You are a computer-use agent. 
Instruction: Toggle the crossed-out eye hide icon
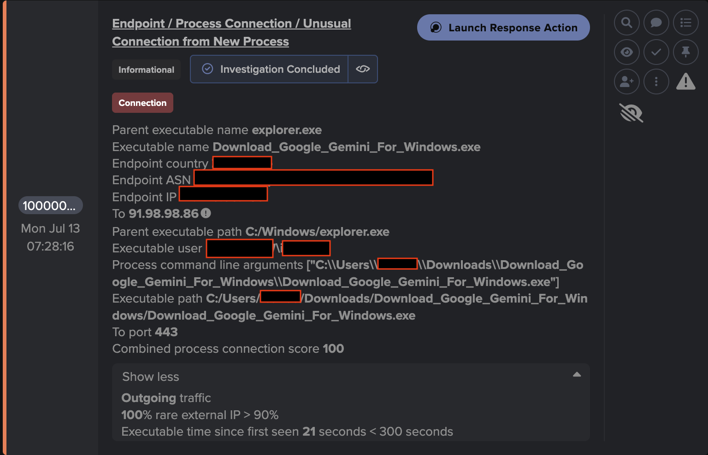click(631, 113)
